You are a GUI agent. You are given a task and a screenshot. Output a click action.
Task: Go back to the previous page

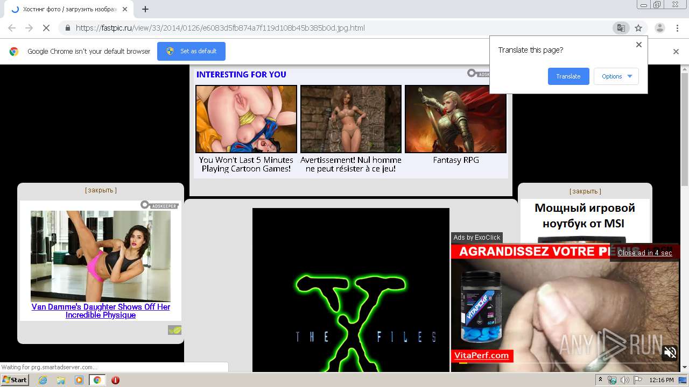click(12, 28)
